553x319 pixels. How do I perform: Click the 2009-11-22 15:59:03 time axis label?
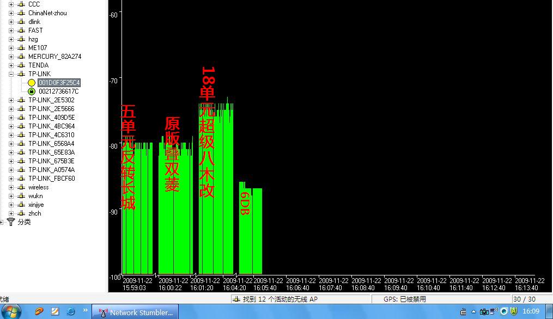tap(137, 284)
